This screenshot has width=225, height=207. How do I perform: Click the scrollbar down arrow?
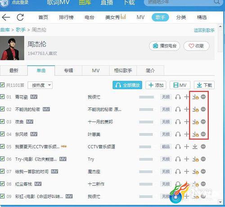220,202
